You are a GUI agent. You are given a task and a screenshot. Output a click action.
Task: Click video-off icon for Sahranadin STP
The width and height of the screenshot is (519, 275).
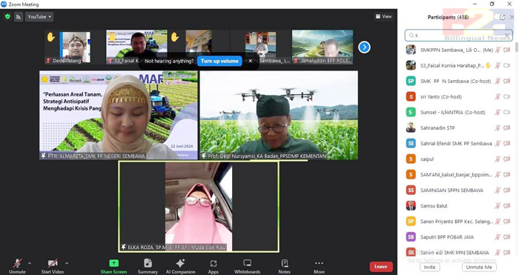506,127
